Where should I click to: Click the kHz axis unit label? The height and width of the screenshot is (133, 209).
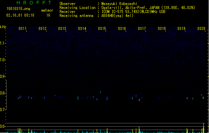click(x=3, y=27)
